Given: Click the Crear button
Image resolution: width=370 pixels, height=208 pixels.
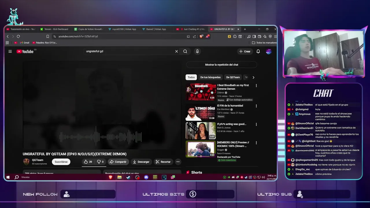Looking at the screenshot, I should [x=245, y=51].
